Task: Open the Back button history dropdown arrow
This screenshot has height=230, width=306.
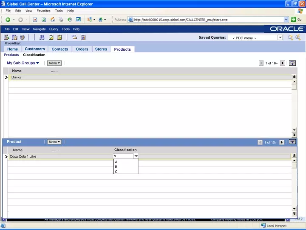Action: coord(14,20)
